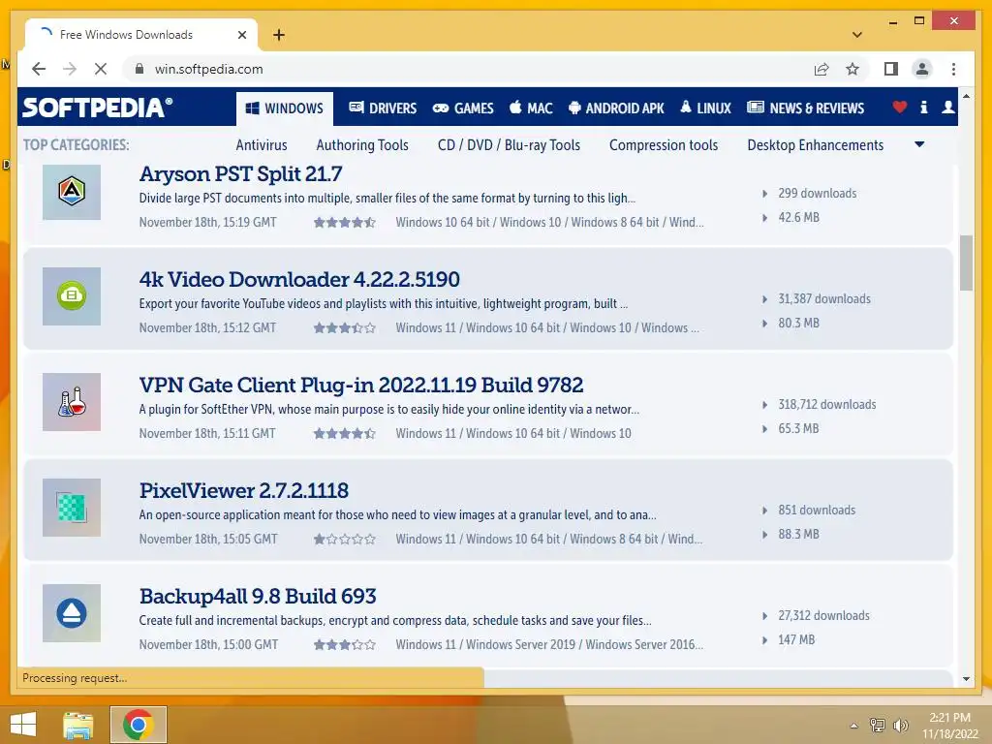The height and width of the screenshot is (744, 992).
Task: Click '27,312 downloads' text
Action: click(823, 615)
